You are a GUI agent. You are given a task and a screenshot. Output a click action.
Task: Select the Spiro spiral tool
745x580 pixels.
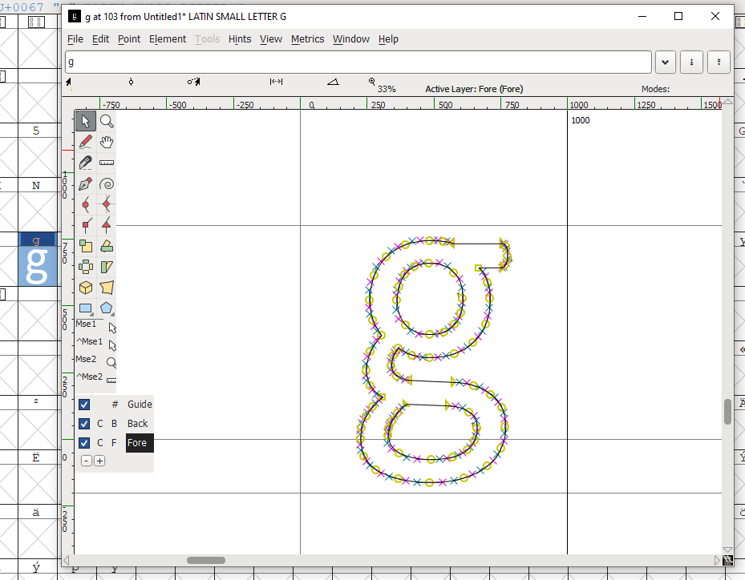pyautogui.click(x=107, y=183)
